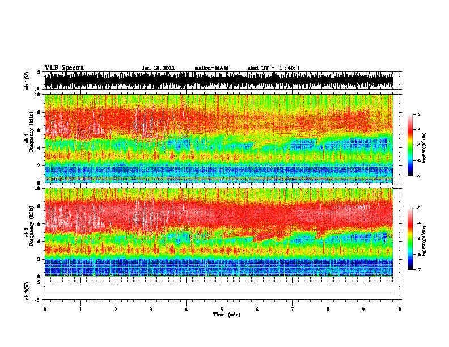Click the 'ch.1(V)' waveform axis label

point(27,81)
